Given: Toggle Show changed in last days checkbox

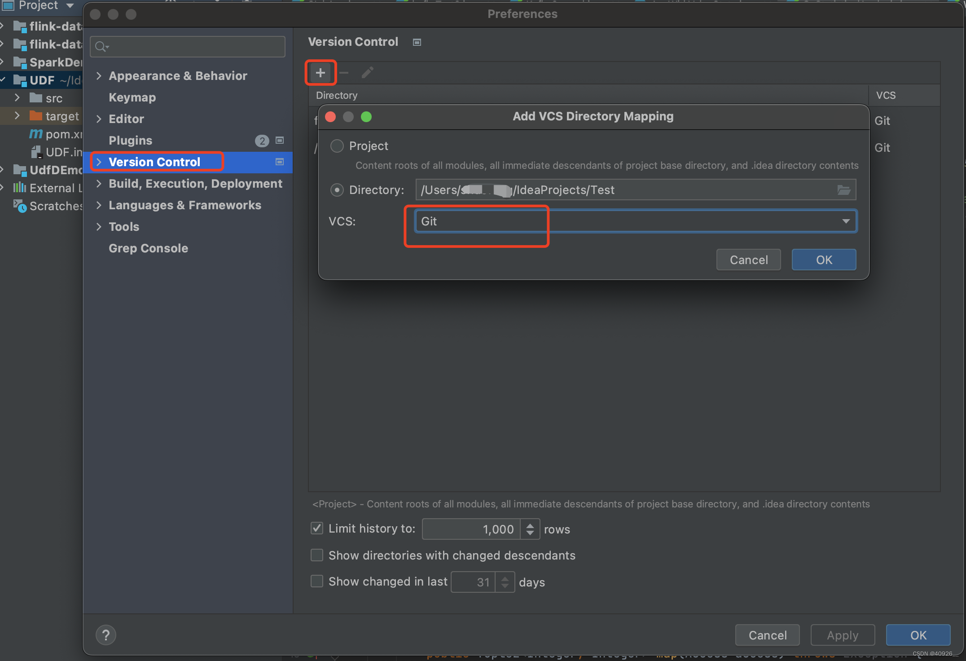Looking at the screenshot, I should [317, 582].
